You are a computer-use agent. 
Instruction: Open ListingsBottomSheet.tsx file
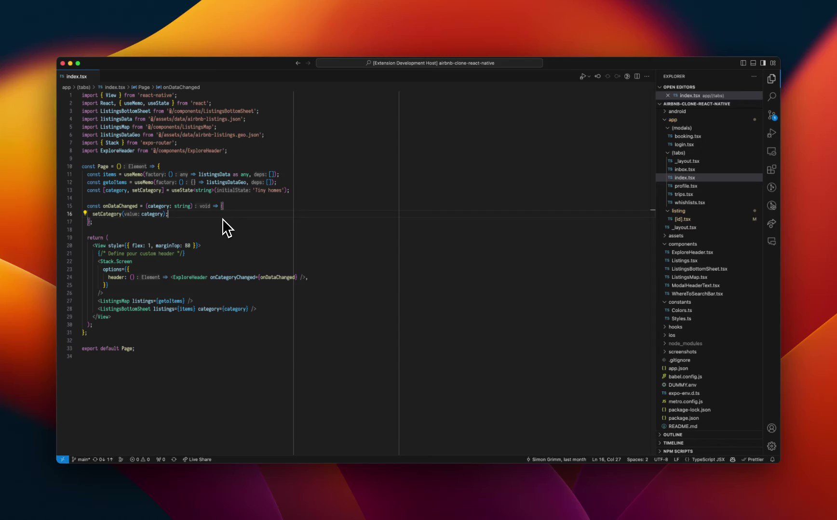click(709, 269)
